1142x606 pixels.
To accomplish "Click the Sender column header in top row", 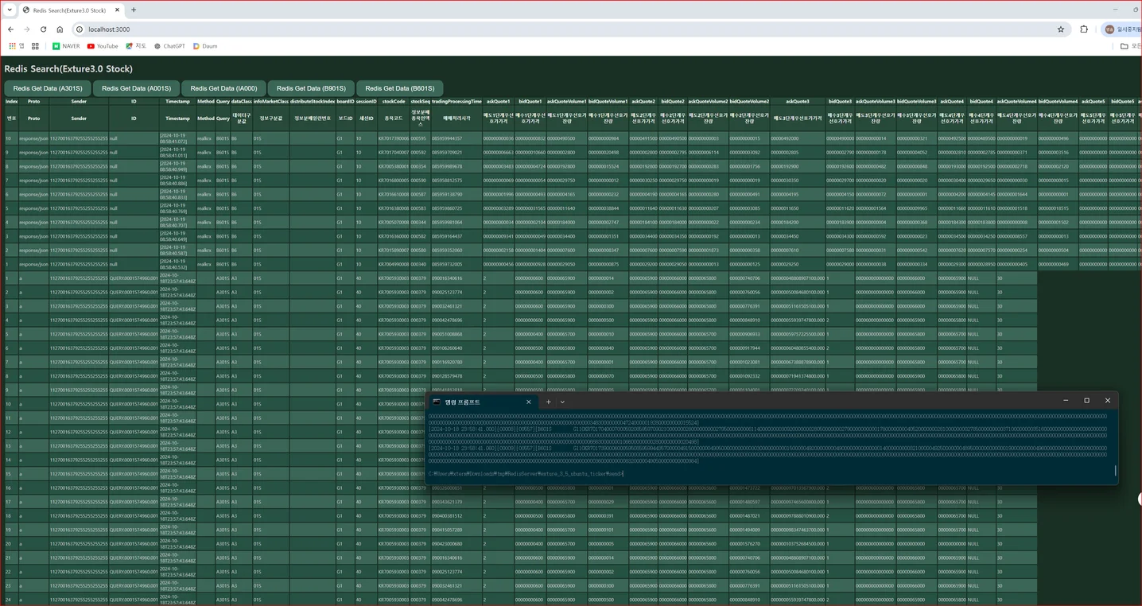I will (x=79, y=102).
